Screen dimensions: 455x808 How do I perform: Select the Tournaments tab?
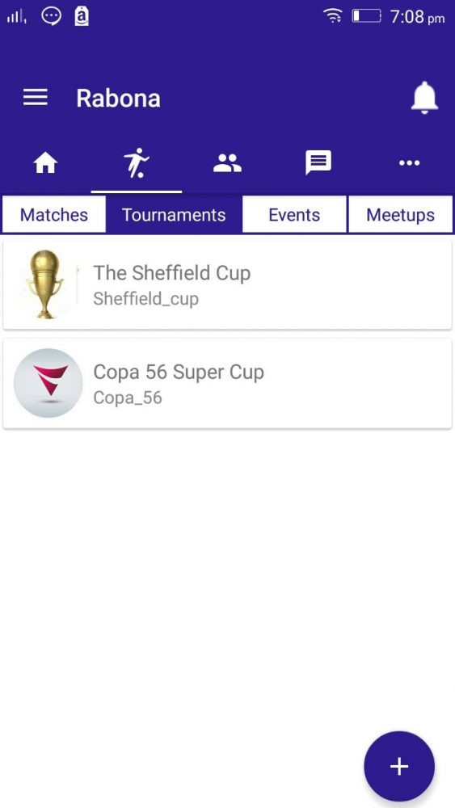[x=174, y=215]
